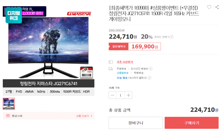The width and height of the screenshot is (220, 130).
Task: Decrease quantity with minus button
Action: 112,95
